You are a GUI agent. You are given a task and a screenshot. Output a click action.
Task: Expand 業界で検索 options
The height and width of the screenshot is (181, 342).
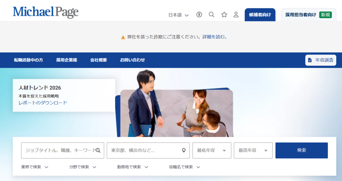click(35, 167)
